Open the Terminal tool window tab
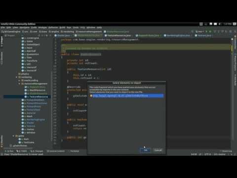Screen dimensions: 237x178 tap(74, 151)
